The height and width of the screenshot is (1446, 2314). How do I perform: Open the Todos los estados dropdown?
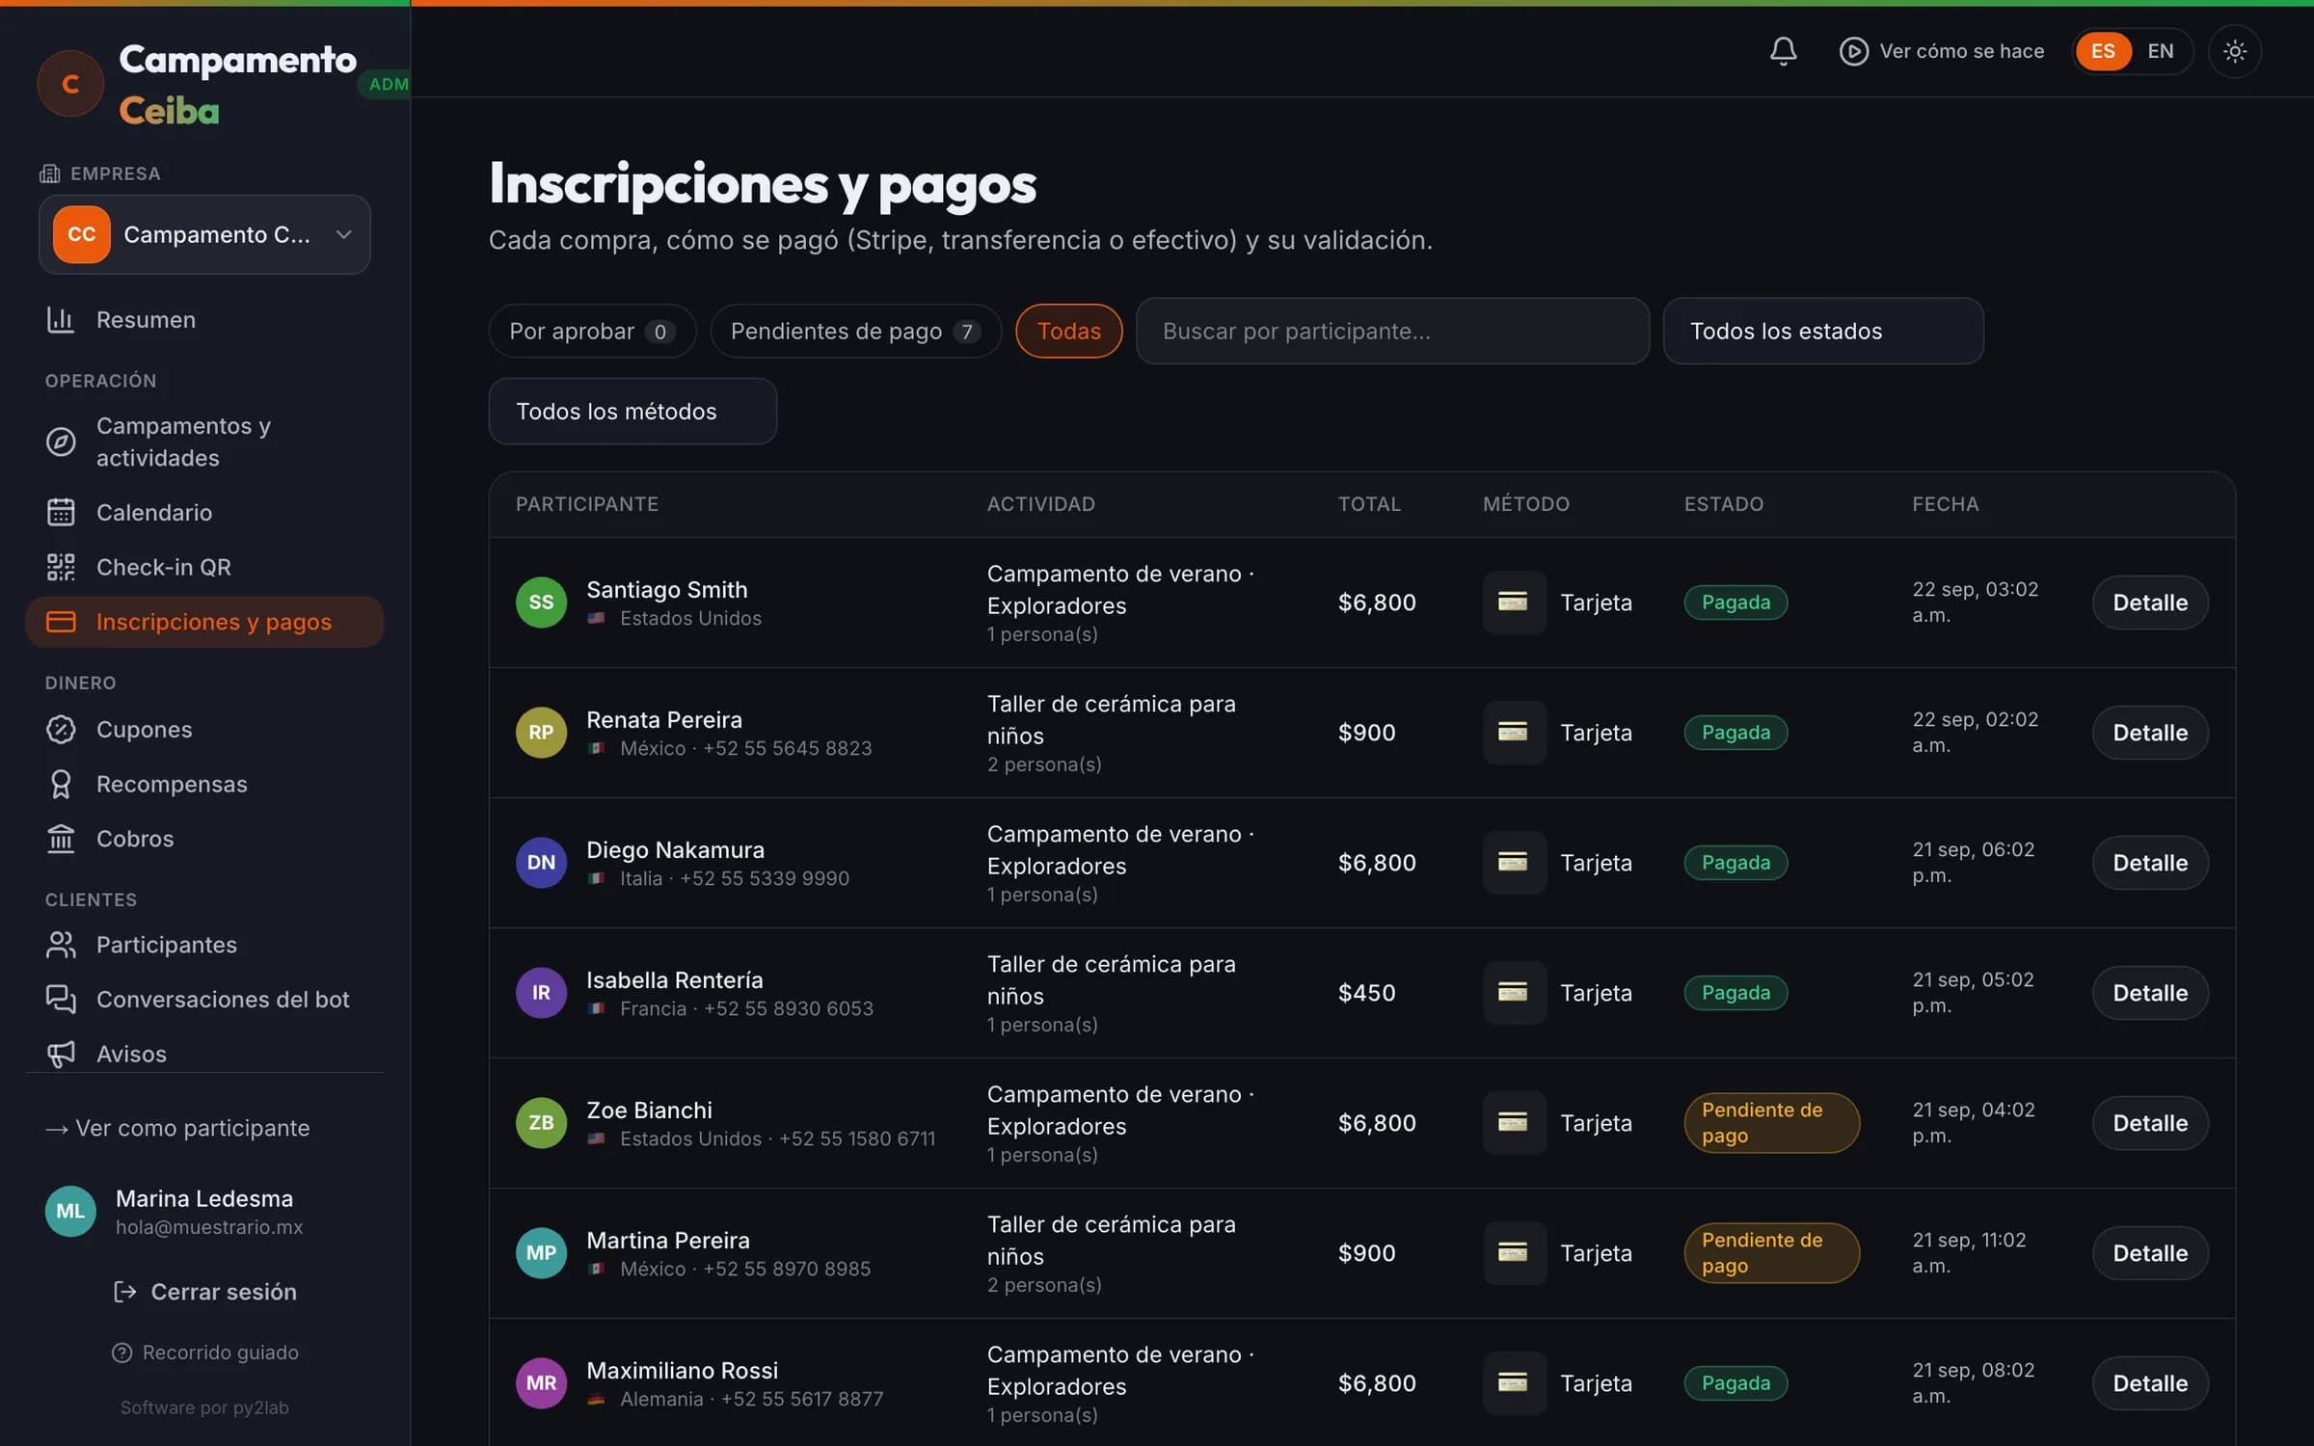coord(1822,331)
